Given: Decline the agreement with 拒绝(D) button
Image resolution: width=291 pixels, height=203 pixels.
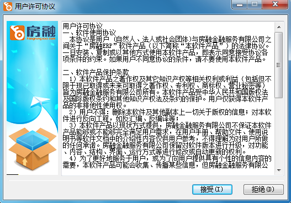Looking at the screenshot, I should pyautogui.click(x=263, y=189).
